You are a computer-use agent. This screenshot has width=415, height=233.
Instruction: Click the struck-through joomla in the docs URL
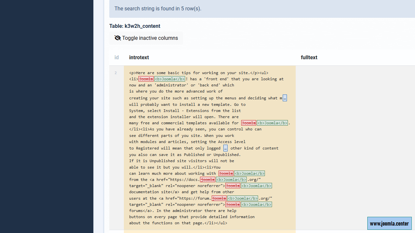[207, 180]
